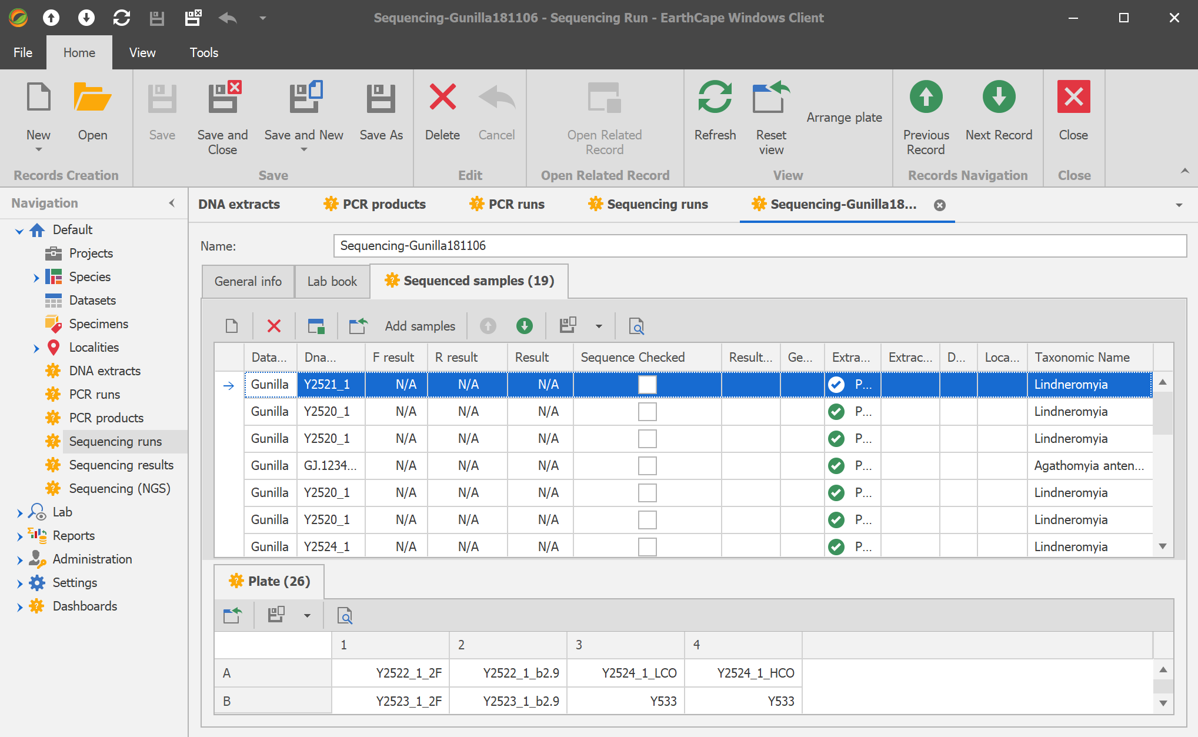Click the quick access down arrow icon
Screen dimensions: 1198x737
(x=86, y=18)
